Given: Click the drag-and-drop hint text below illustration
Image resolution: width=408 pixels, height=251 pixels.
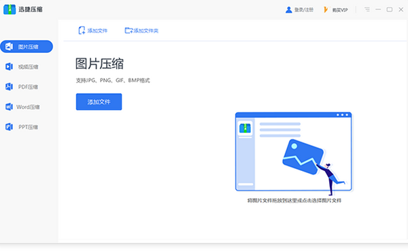Looking at the screenshot, I should tap(294, 200).
